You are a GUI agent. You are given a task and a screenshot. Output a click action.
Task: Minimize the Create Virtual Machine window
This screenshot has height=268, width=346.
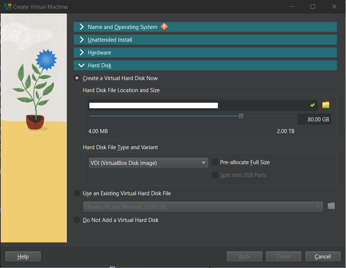click(x=292, y=7)
